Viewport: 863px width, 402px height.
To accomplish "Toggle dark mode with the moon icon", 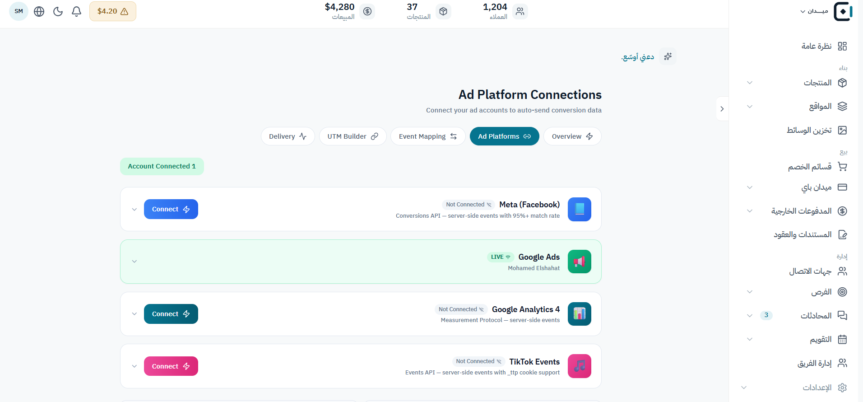I will [58, 11].
